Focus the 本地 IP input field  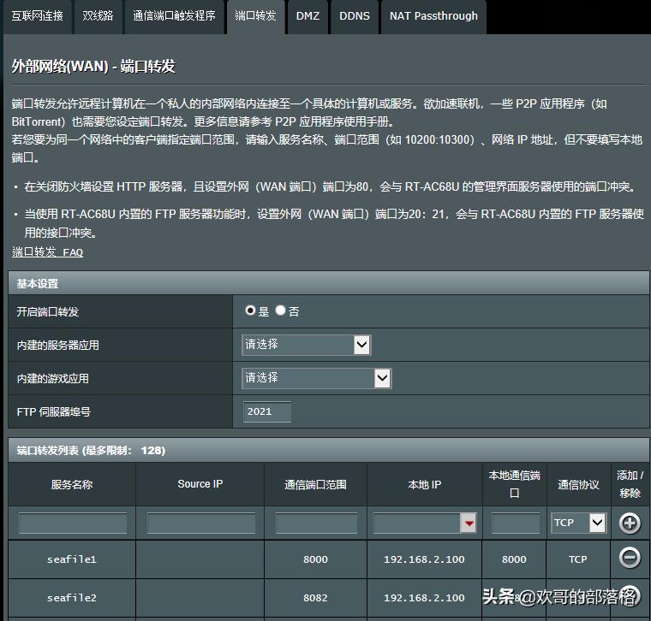417,523
